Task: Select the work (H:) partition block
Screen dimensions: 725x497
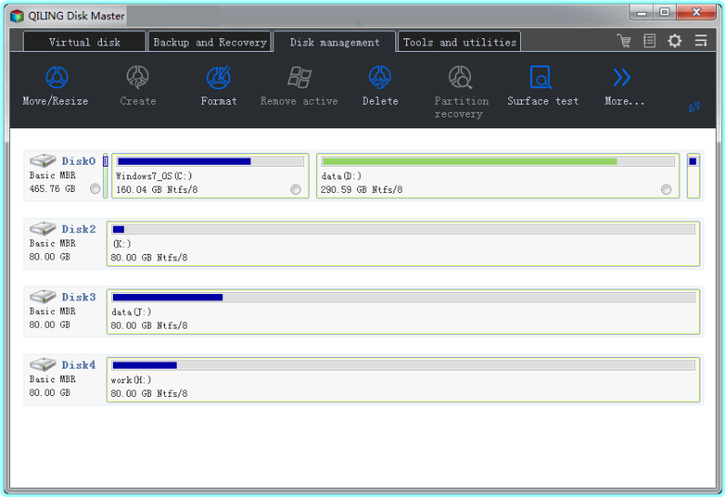Action: pyautogui.click(x=403, y=380)
